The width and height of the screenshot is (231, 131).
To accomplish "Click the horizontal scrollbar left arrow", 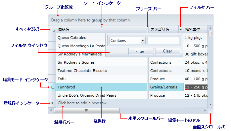I will [x=51, y=110].
